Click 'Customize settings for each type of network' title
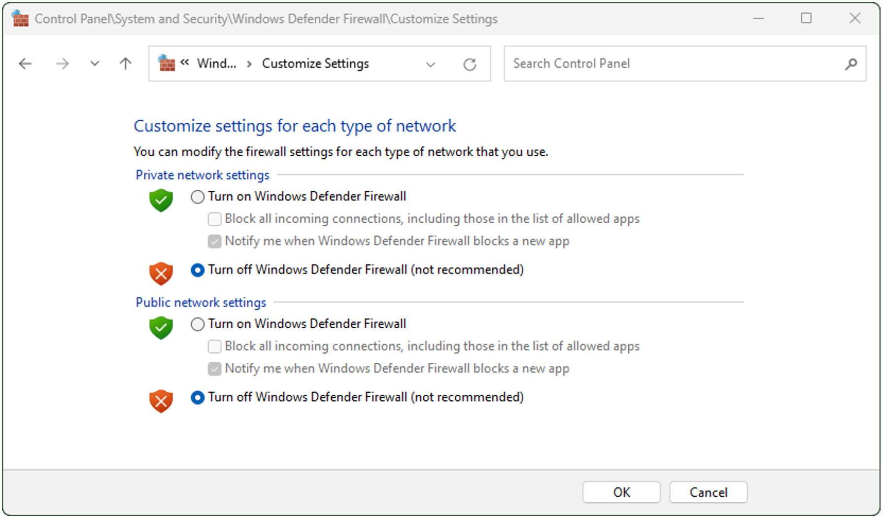Image resolution: width=883 pixels, height=518 pixels. click(x=295, y=126)
